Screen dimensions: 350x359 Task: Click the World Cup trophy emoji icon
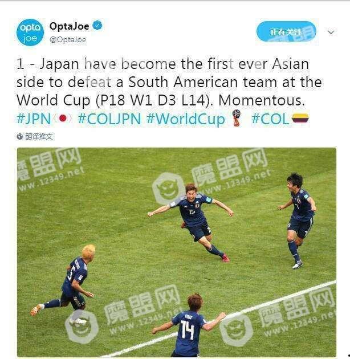[x=237, y=118]
